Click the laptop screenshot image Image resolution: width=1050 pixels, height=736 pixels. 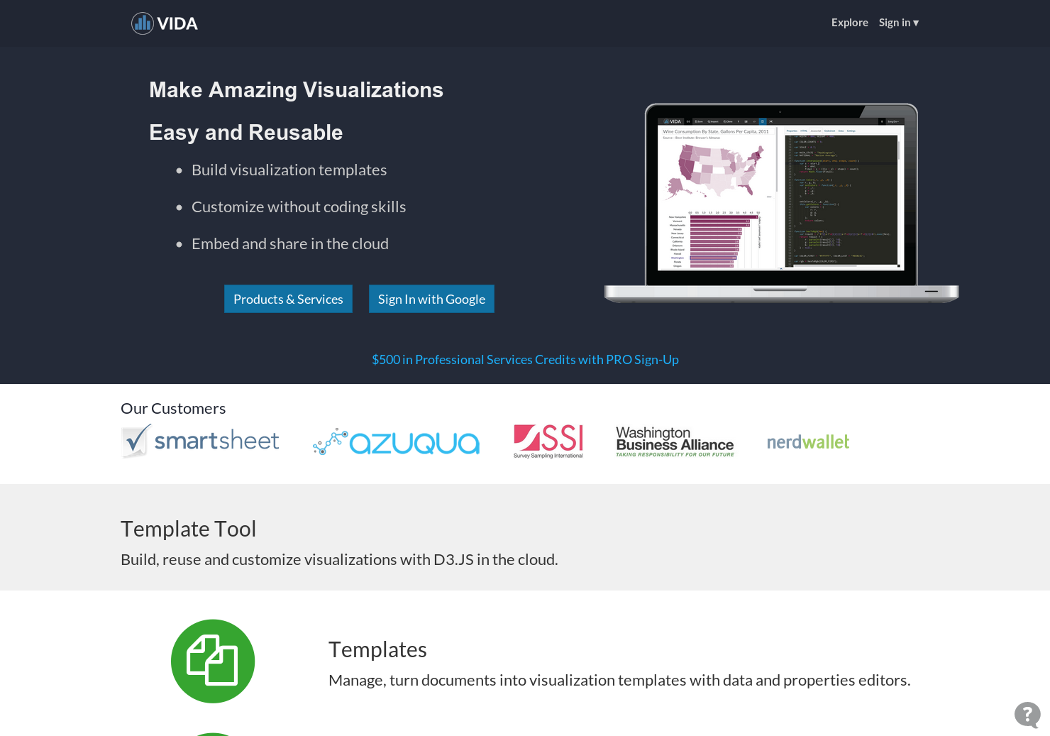[x=781, y=203]
